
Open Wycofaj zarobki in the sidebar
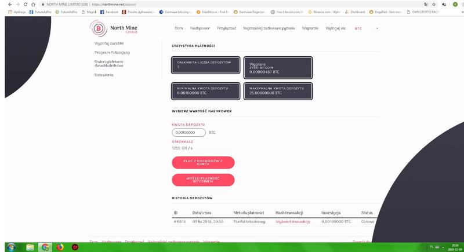click(109, 43)
